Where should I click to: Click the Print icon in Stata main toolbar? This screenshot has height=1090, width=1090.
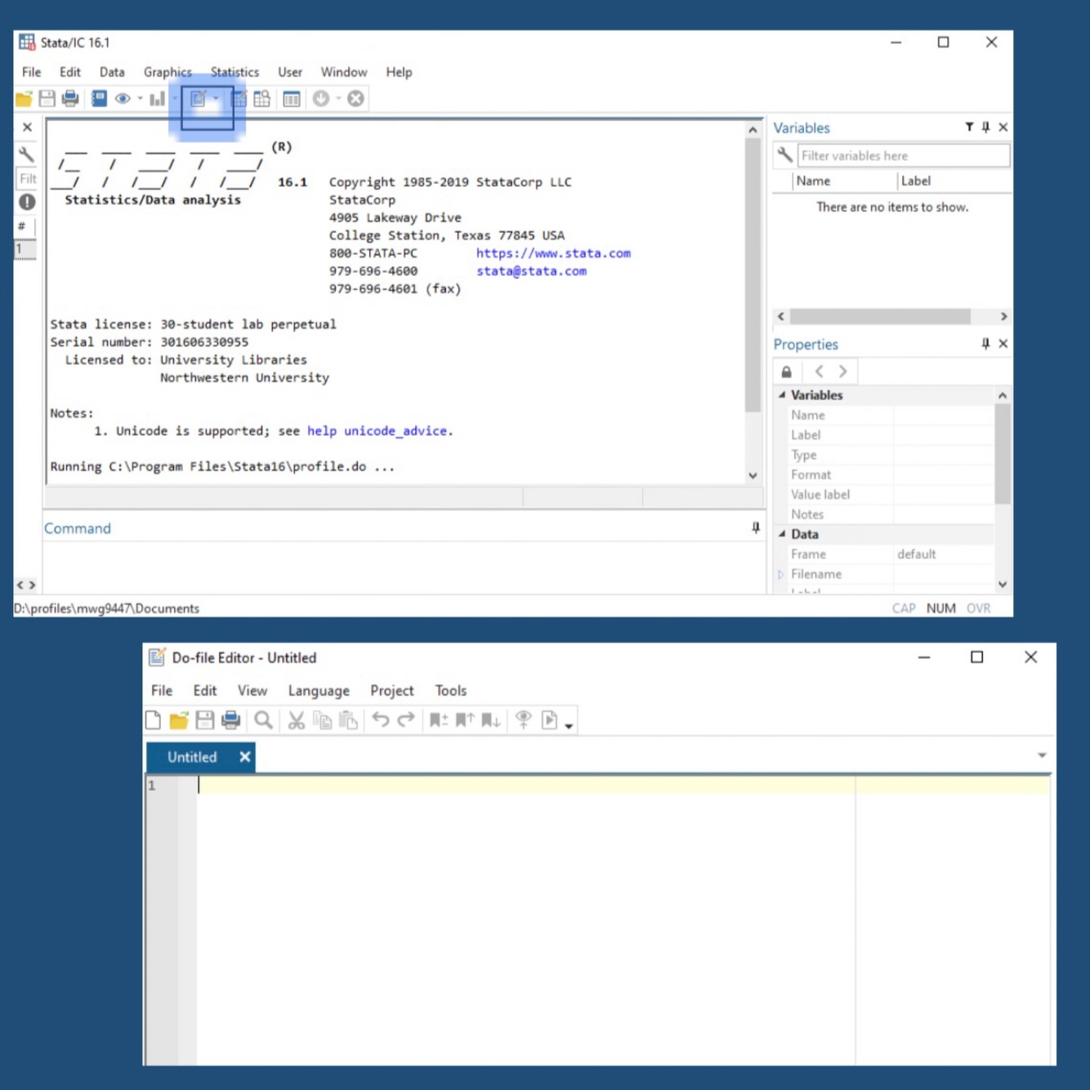pyautogui.click(x=70, y=99)
